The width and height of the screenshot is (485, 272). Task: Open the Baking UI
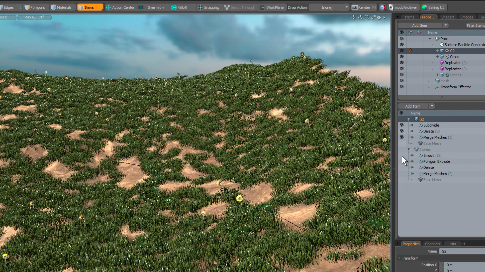point(434,7)
